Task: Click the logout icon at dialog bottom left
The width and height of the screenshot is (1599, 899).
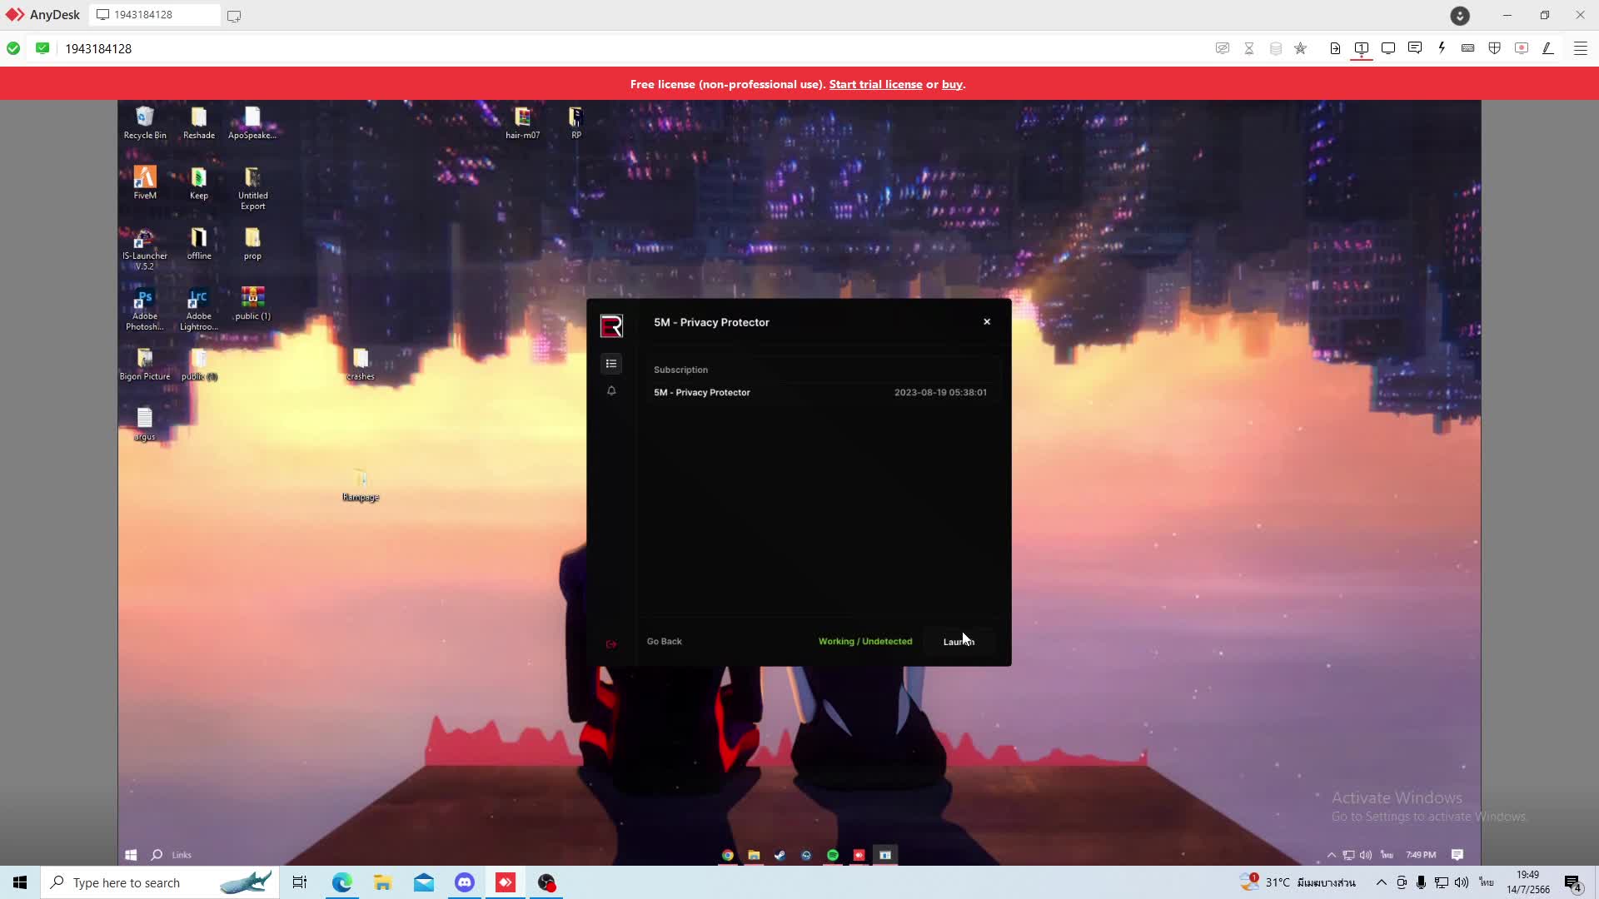Action: tap(612, 643)
